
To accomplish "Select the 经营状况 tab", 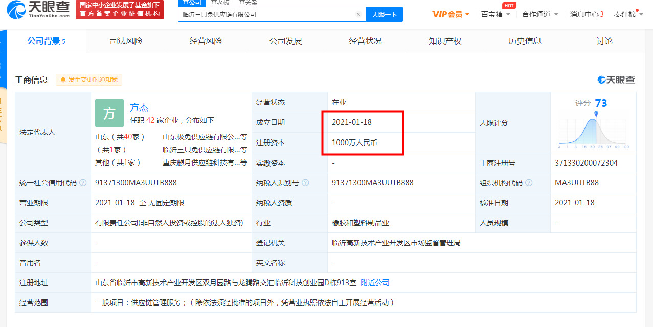I will click(365, 41).
